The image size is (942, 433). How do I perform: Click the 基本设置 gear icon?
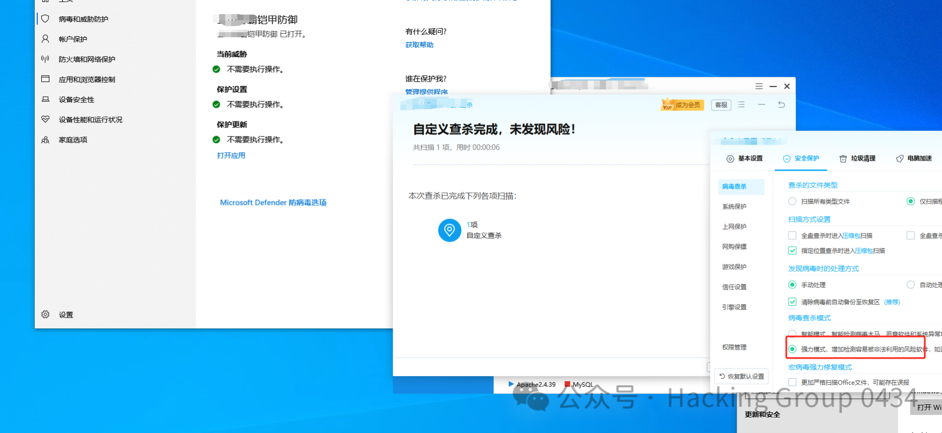click(x=730, y=159)
